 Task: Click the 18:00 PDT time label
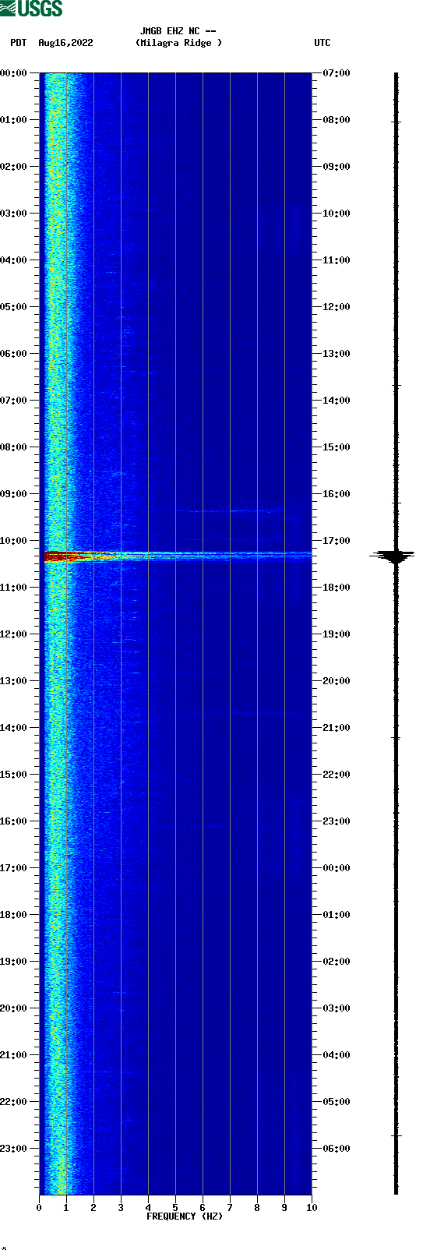13,915
